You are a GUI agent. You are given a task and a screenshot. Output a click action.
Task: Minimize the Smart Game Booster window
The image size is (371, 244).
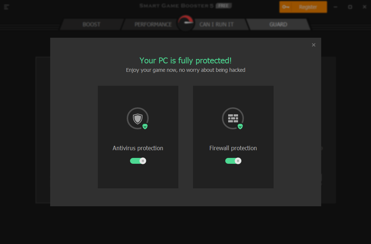[335, 7]
